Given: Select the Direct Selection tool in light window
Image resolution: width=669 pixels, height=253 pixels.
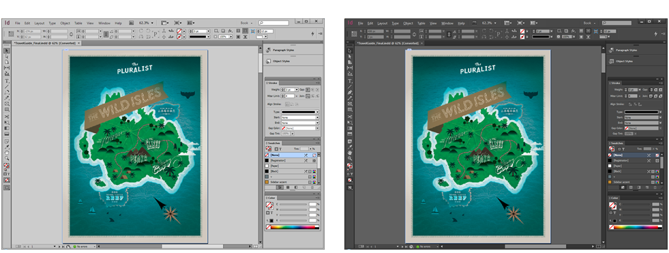Looking at the screenshot, I should (x=7, y=57).
